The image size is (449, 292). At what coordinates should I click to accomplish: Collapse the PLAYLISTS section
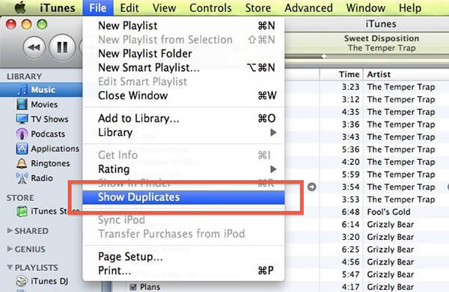[10, 267]
